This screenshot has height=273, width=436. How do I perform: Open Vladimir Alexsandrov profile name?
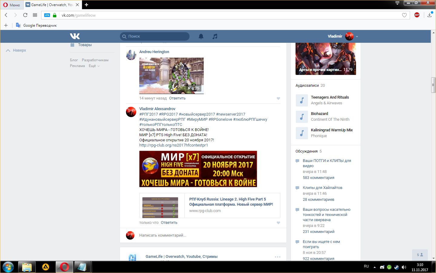[x=157, y=109]
